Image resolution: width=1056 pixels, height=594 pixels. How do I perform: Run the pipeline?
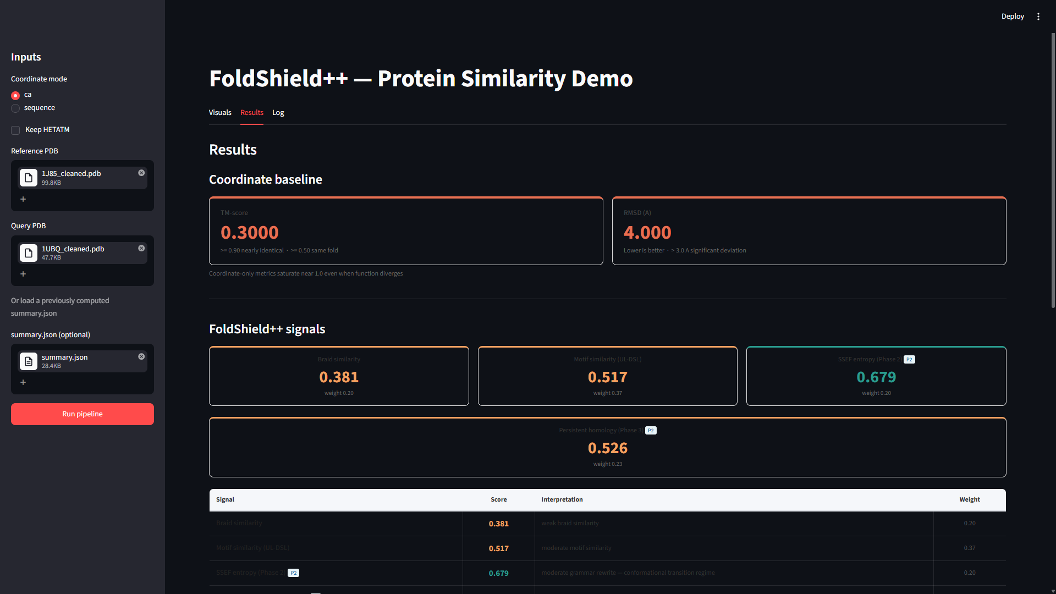(82, 414)
